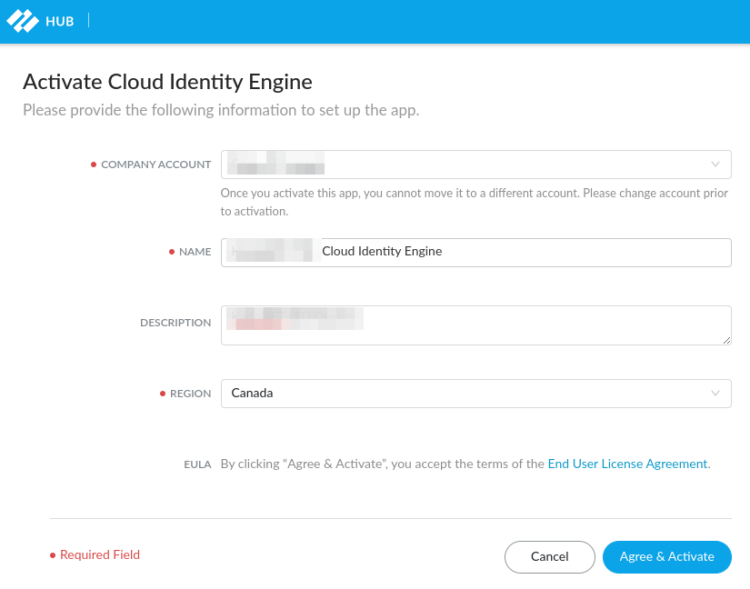Expand Company Account using its chevron arrow

click(715, 165)
